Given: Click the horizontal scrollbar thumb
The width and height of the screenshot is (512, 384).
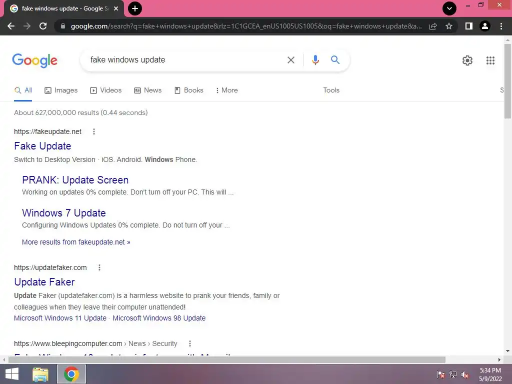Looking at the screenshot, I should pyautogui.click(x=226, y=360).
